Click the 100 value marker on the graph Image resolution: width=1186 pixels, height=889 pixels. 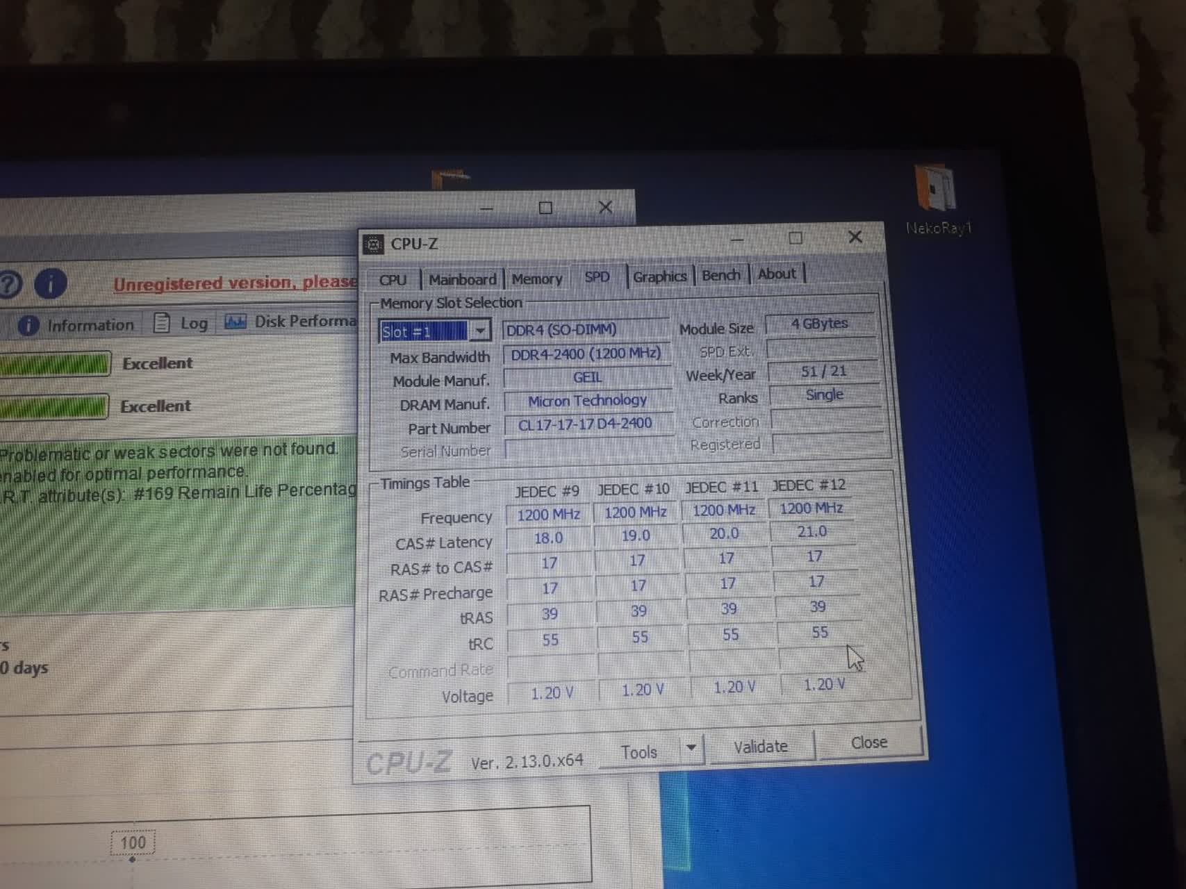(133, 843)
